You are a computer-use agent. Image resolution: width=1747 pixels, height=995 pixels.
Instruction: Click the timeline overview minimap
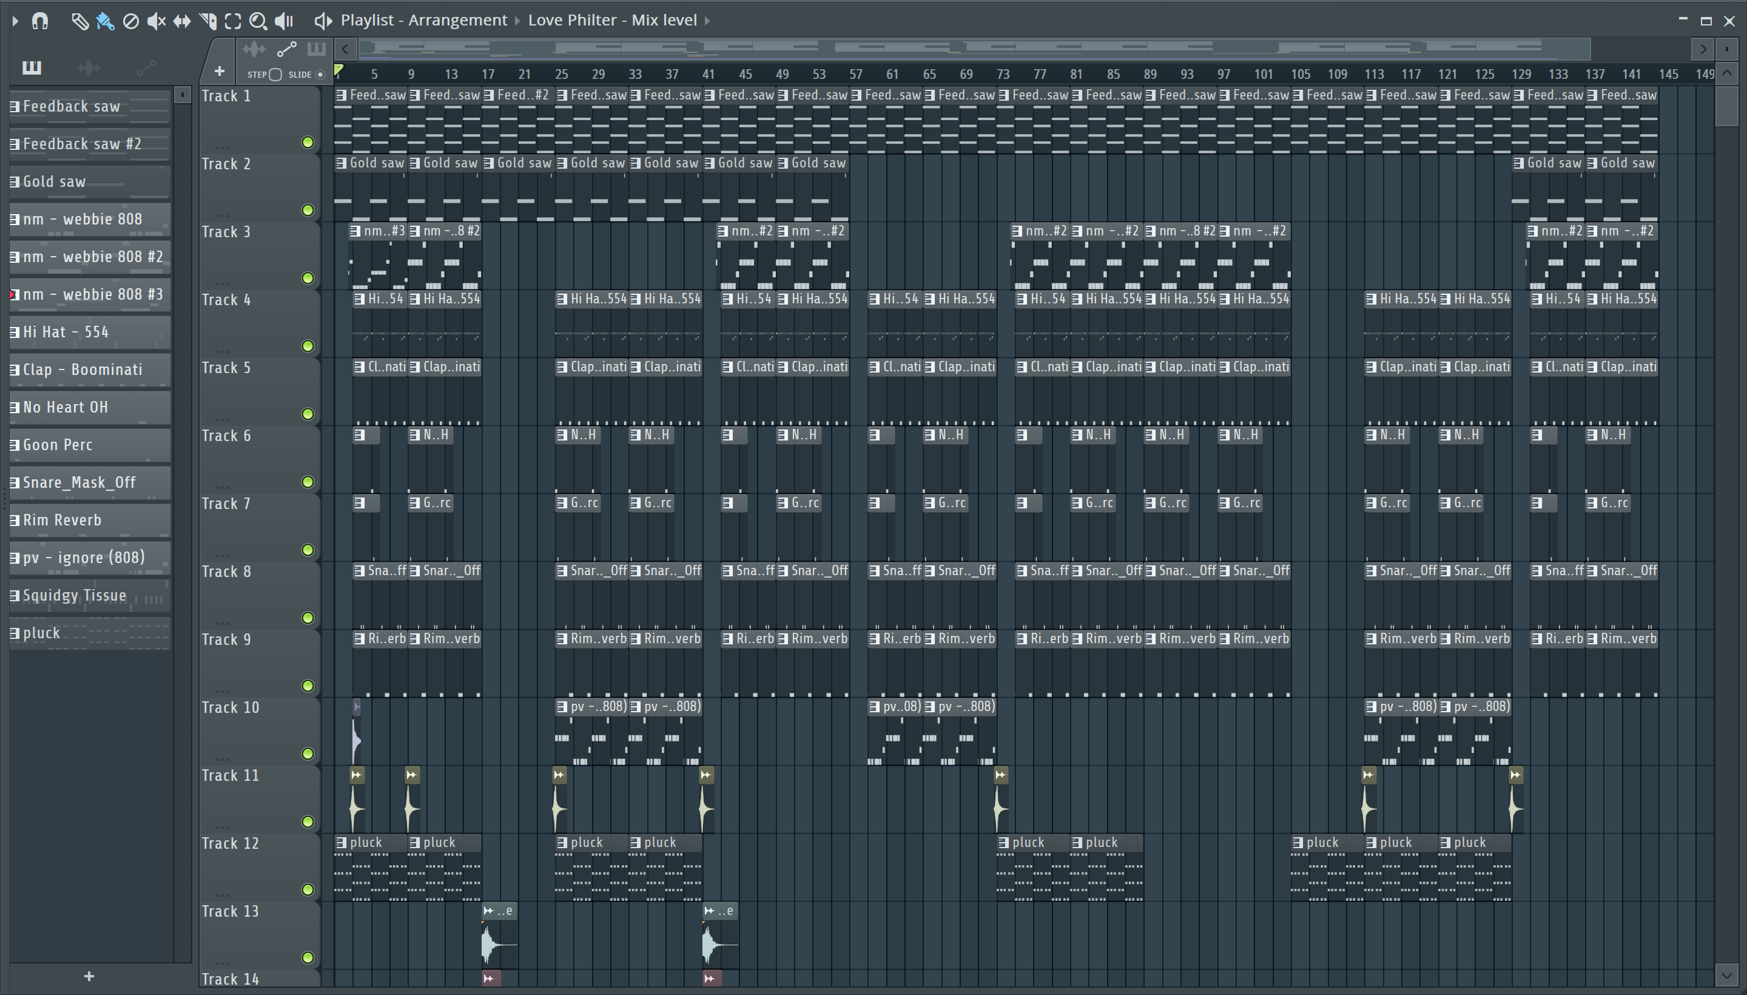click(x=975, y=49)
